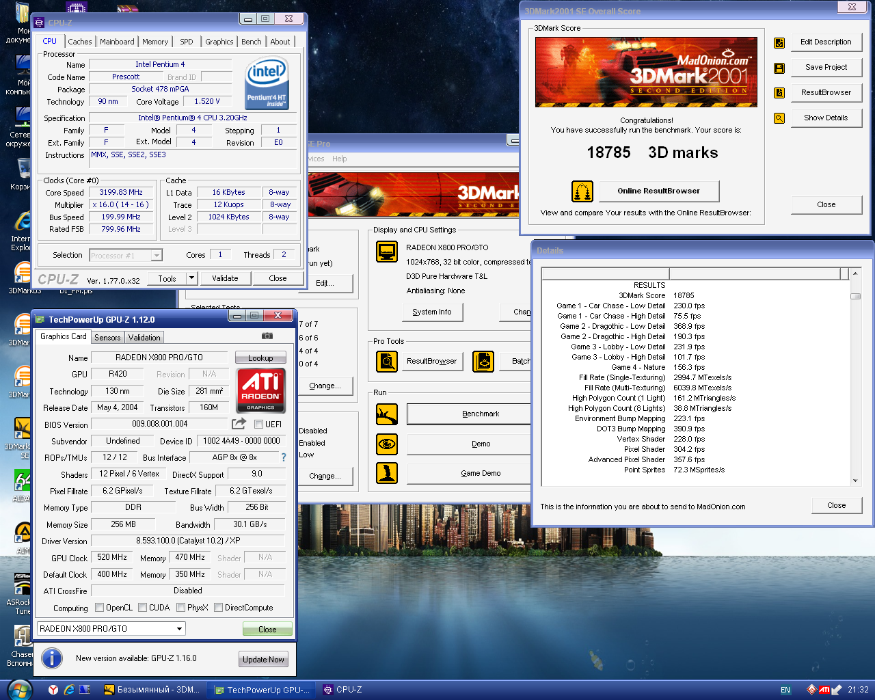Open the Bench tab in CPU-Z
This screenshot has height=700, width=875.
(252, 42)
